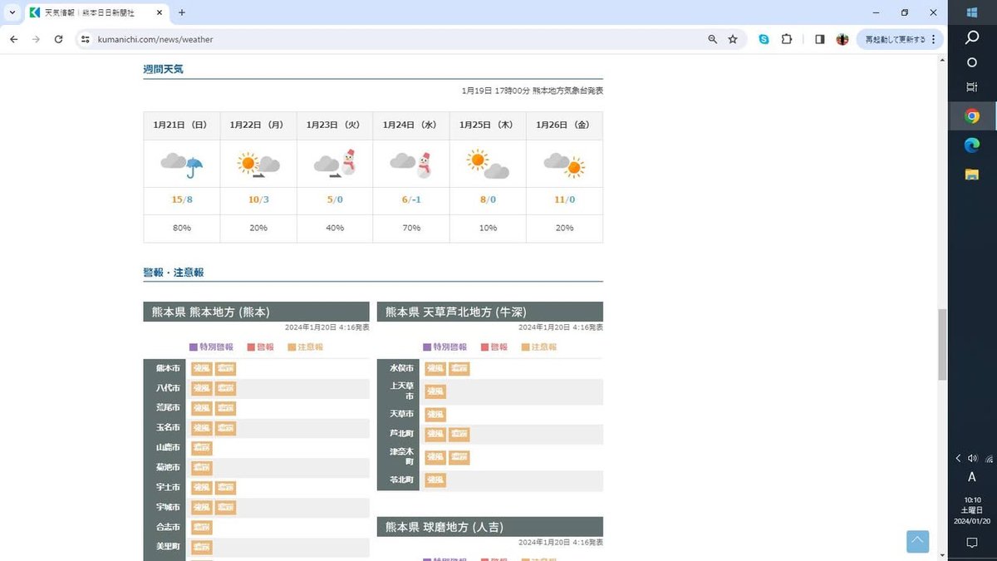Click the volume icon in system tray
This screenshot has height=561, width=997.
tap(972, 458)
